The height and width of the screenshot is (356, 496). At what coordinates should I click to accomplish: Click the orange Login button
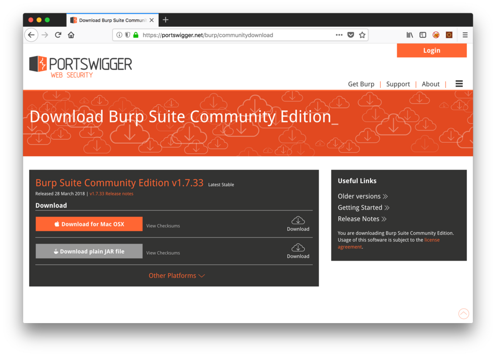click(432, 50)
